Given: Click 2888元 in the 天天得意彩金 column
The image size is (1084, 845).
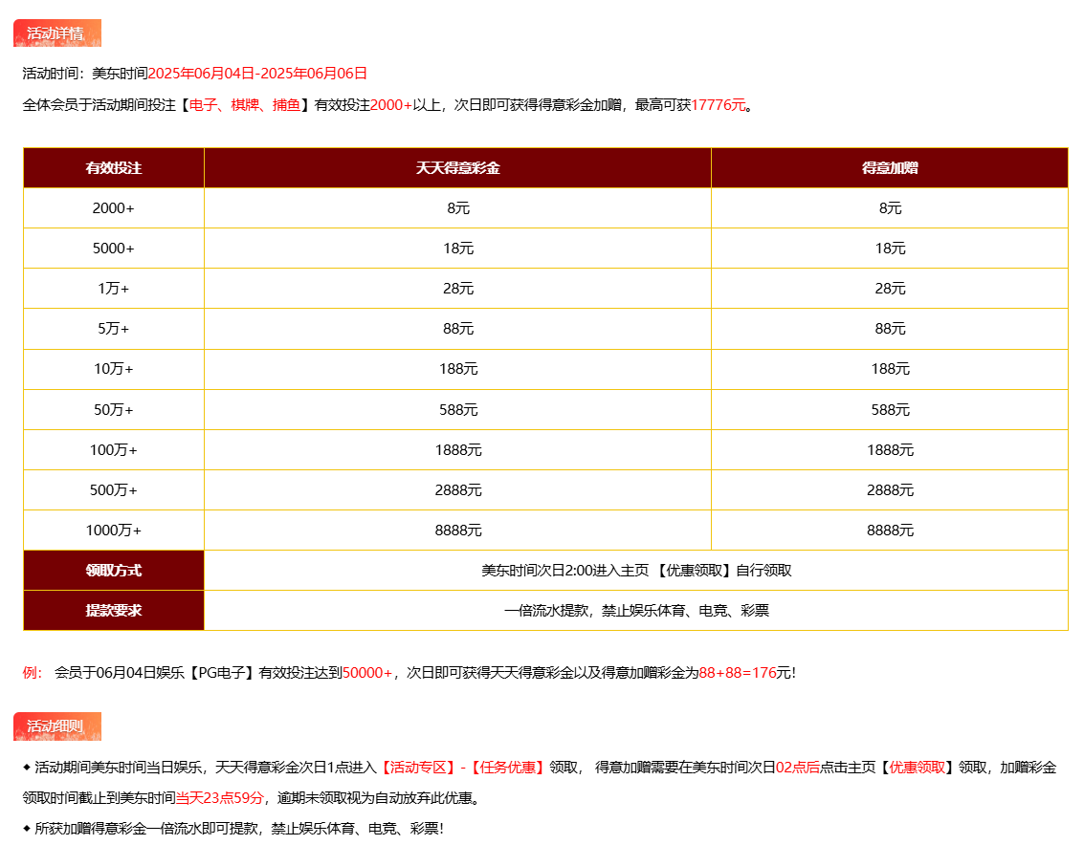Looking at the screenshot, I should pos(457,489).
